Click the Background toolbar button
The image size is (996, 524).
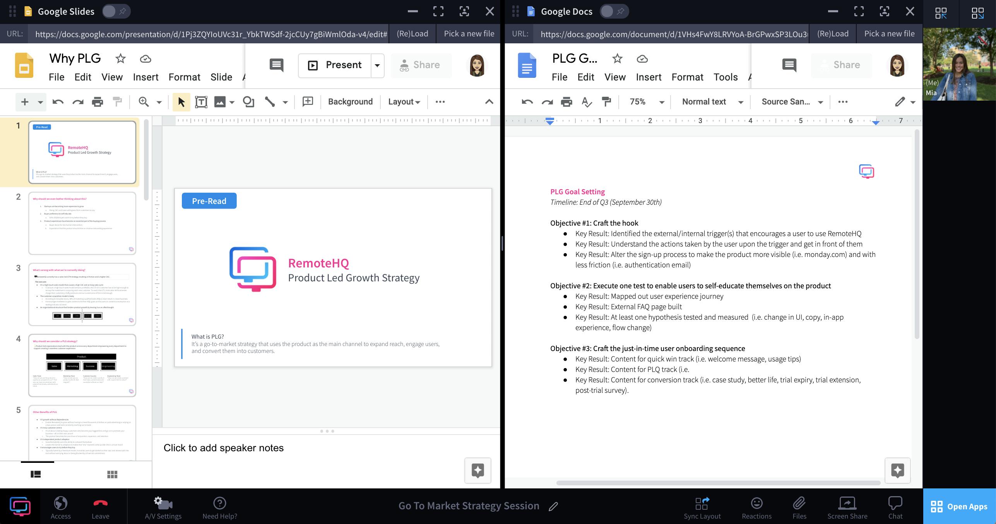(350, 102)
